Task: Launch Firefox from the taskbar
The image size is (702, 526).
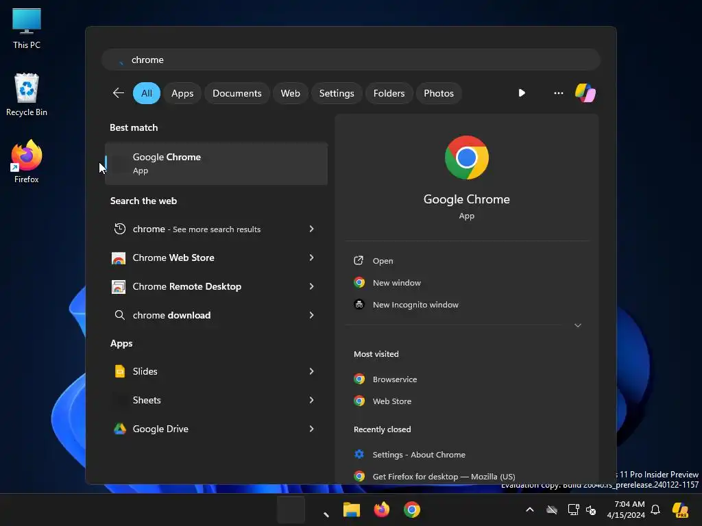Action: pyautogui.click(x=381, y=510)
